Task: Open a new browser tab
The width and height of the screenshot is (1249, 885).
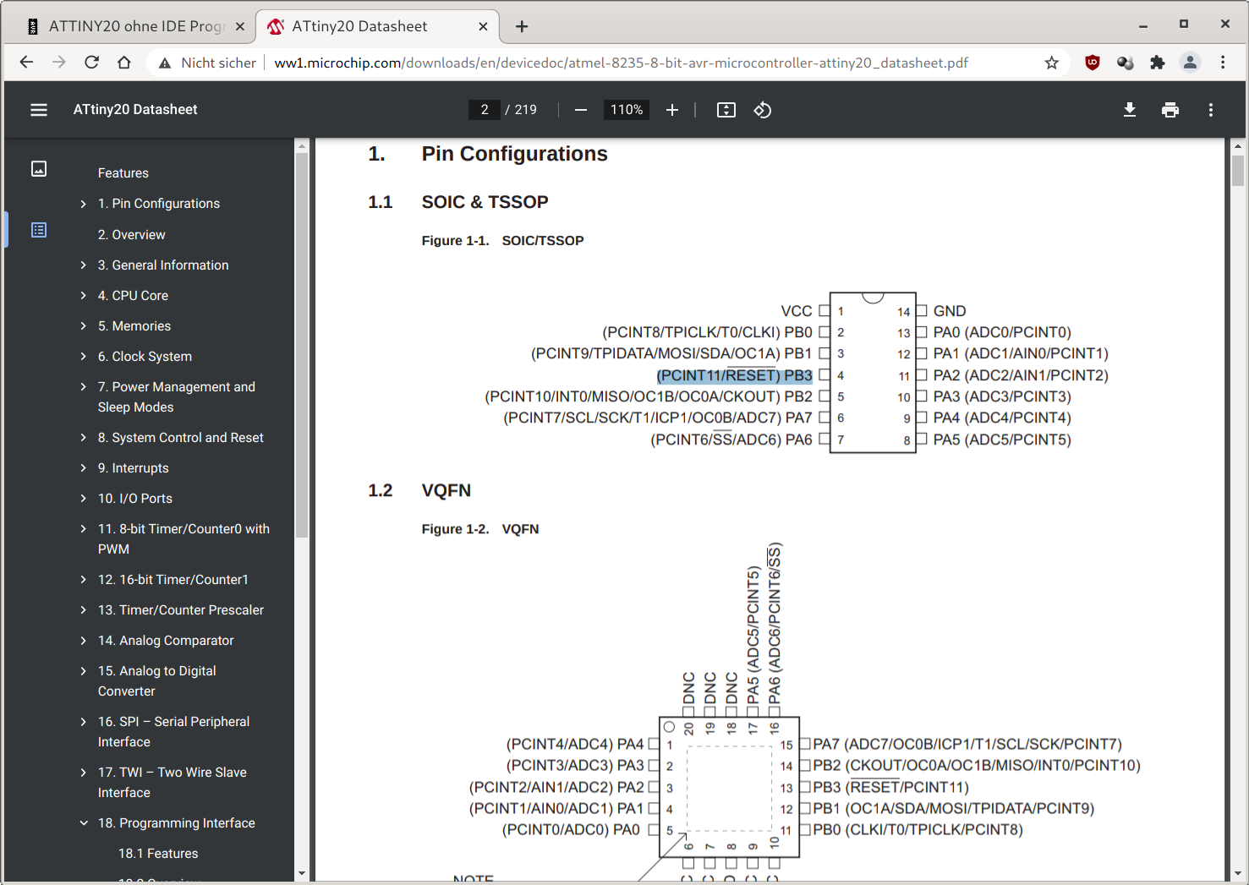Action: [x=522, y=26]
